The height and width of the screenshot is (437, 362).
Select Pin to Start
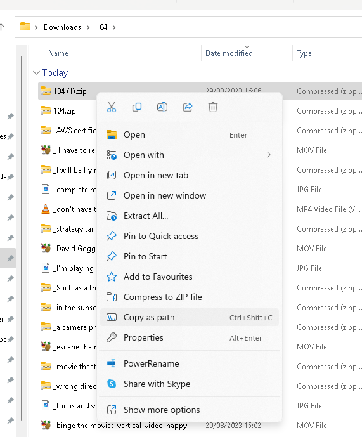point(190,256)
